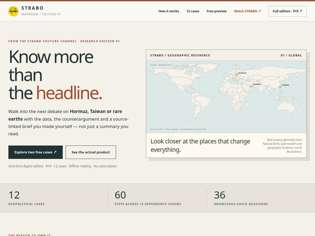Image resolution: width=315 pixels, height=236 pixels.
Task: Select the Suwałki marker on the map
Action: point(237,75)
